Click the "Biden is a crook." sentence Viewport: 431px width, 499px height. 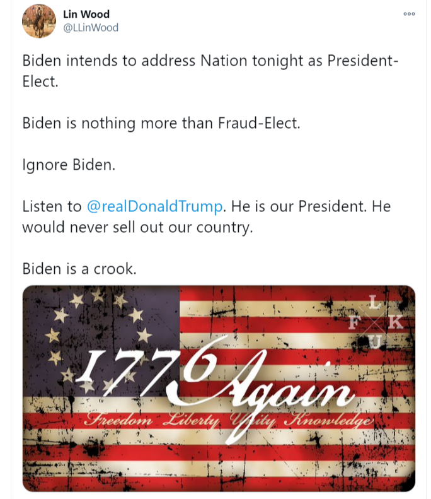79,268
